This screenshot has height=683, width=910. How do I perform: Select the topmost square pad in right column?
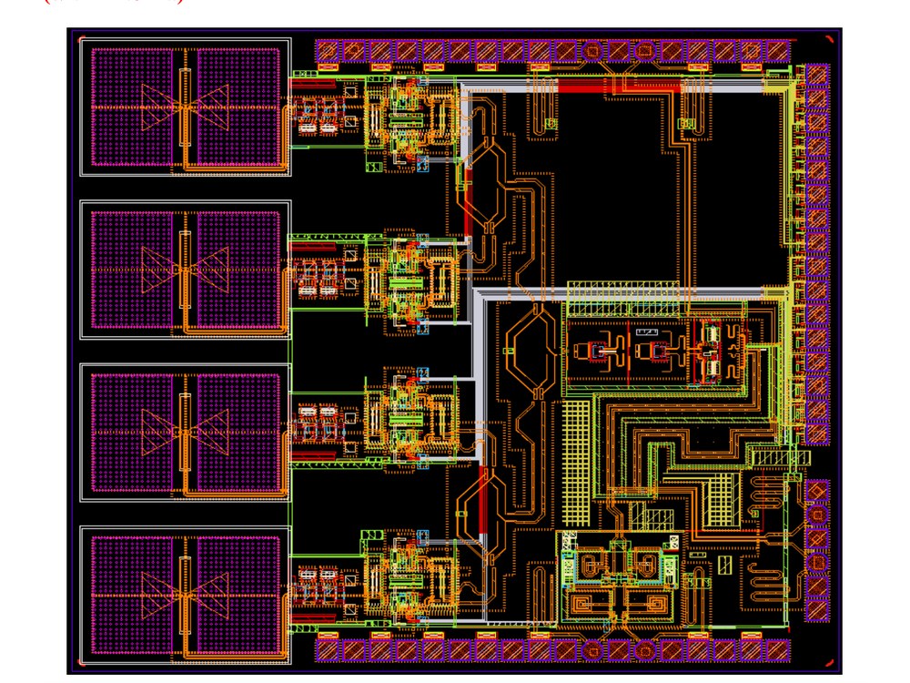pyautogui.click(x=816, y=76)
